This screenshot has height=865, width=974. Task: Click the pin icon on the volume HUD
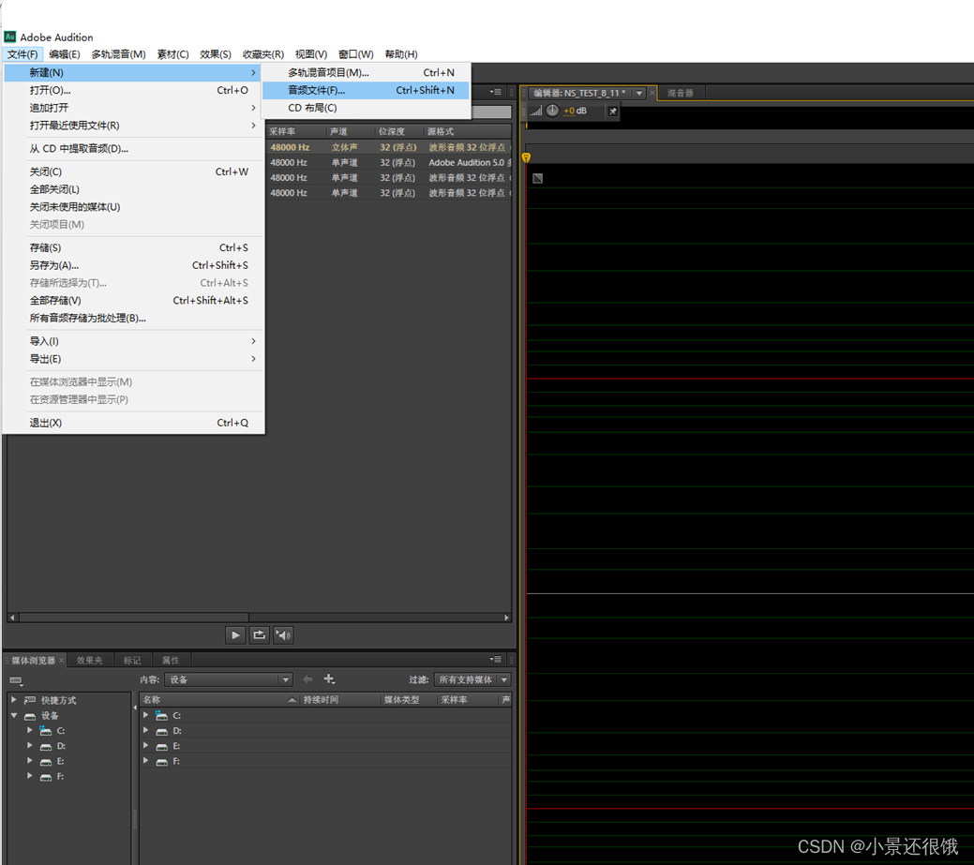[612, 112]
